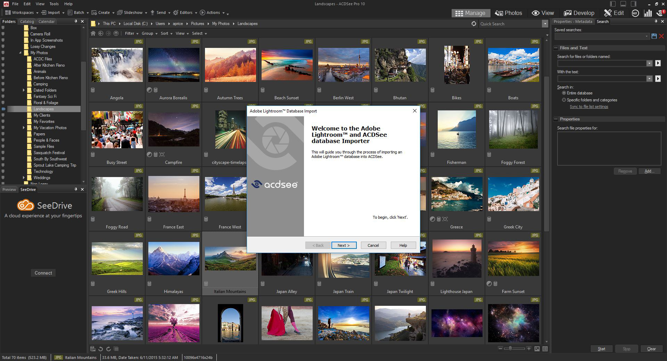Expand the Saved searches combo box
The height and width of the screenshot is (361, 667).
[647, 36]
